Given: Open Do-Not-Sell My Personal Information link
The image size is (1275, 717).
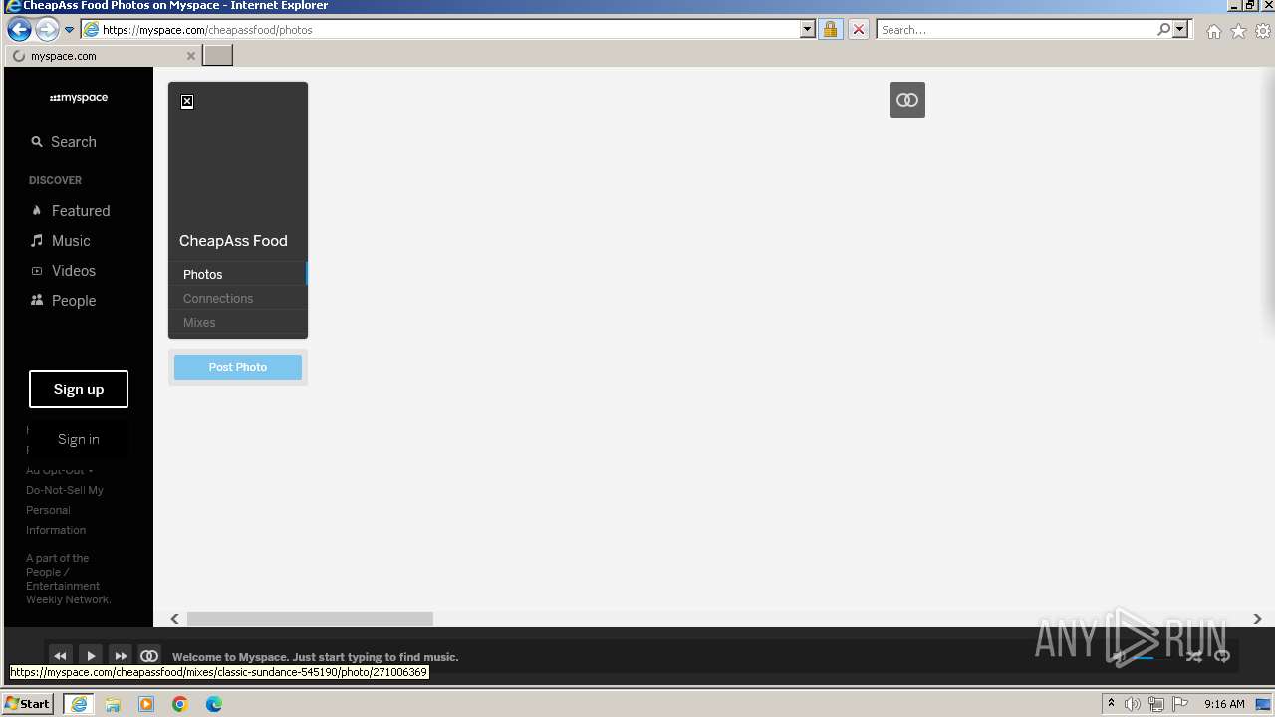Looking at the screenshot, I should point(65,510).
